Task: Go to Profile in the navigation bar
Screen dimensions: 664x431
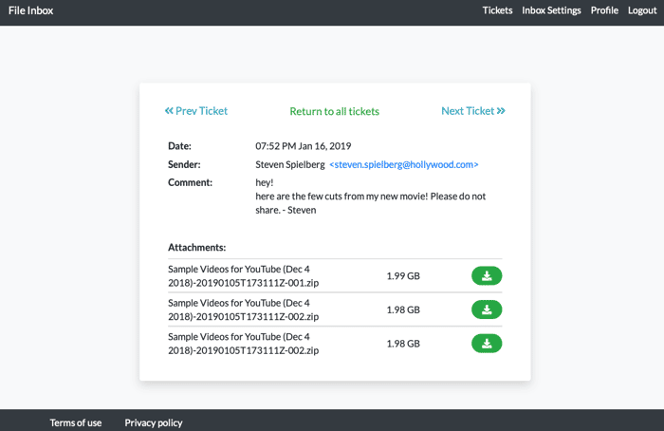Action: (604, 10)
